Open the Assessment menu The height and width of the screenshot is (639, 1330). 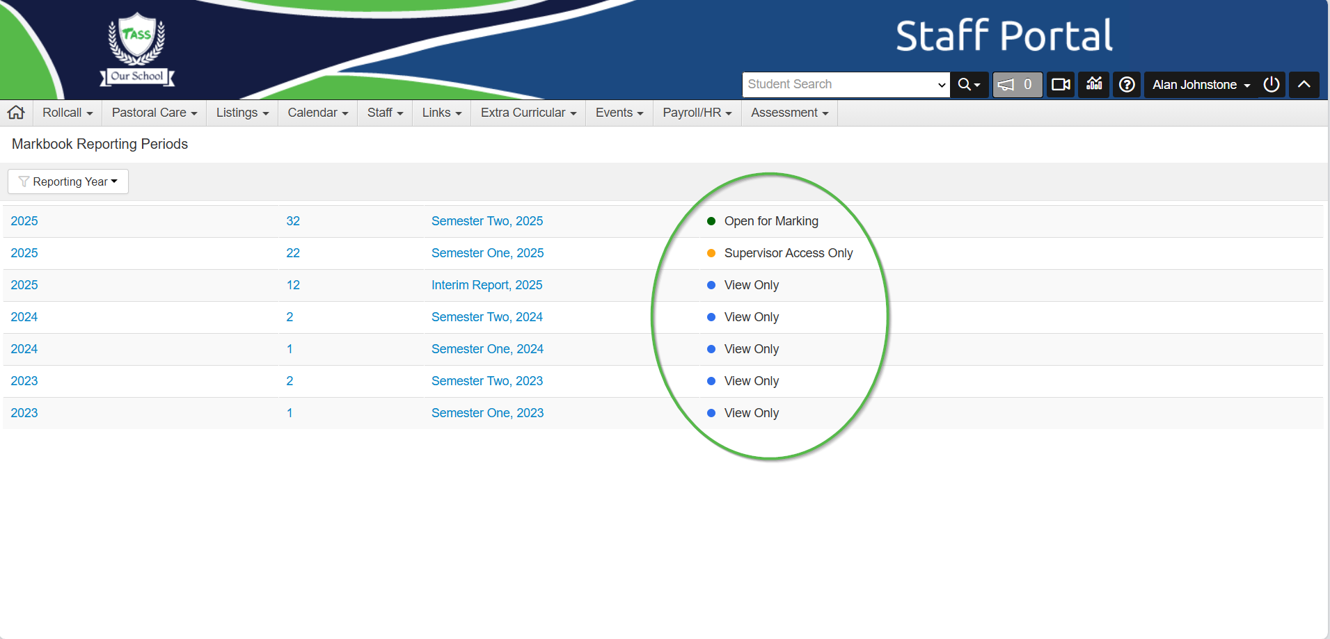(x=789, y=113)
